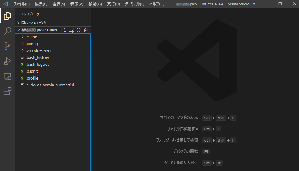Open Source Control view in activity bar
This screenshot has width=299, height=171.
[x=8, y=46]
